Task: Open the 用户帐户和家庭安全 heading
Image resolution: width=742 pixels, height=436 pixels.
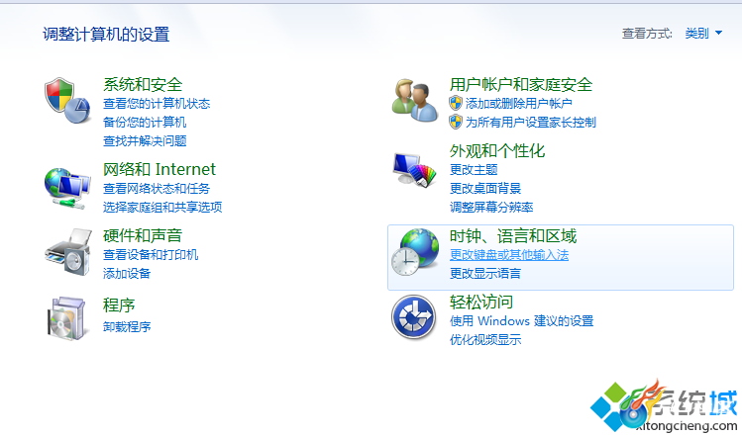Action: click(x=521, y=85)
